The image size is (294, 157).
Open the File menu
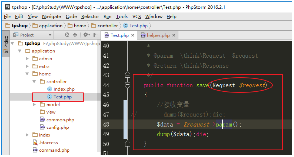7,16
